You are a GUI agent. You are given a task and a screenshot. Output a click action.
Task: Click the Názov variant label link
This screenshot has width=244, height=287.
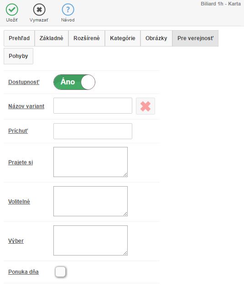click(x=26, y=106)
